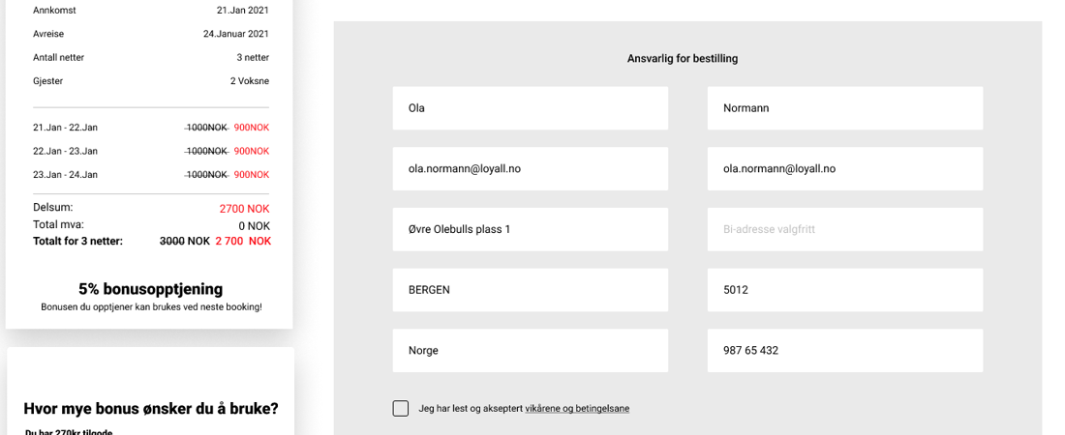This screenshot has width=1065, height=435.
Task: Click the 22.Jan - 23.Jan price row
Action: coord(150,151)
